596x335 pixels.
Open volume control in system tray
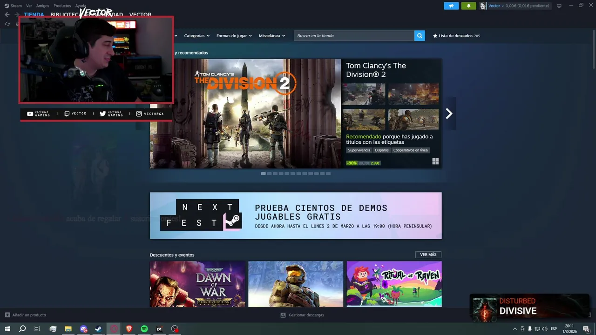pyautogui.click(x=545, y=329)
